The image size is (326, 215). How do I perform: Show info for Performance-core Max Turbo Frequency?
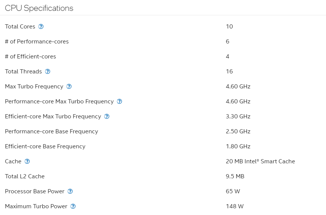(119, 102)
